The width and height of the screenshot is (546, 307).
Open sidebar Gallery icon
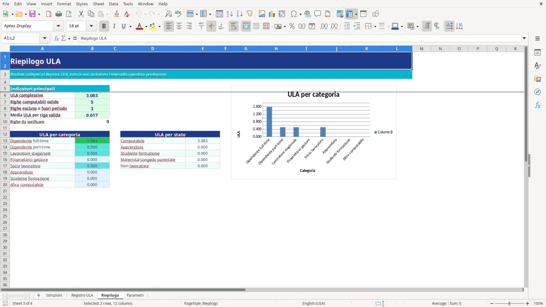(537, 79)
